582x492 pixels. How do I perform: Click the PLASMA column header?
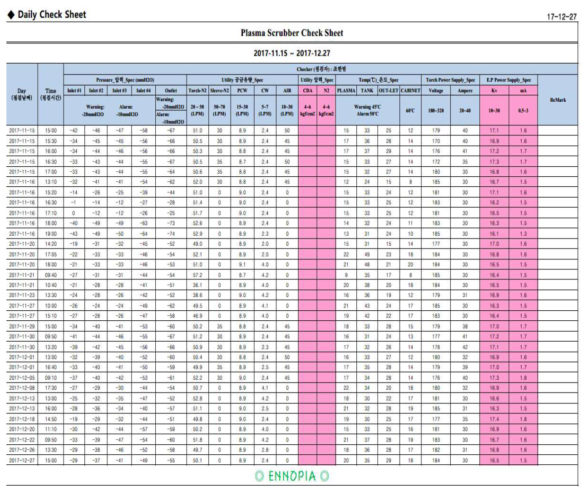tap(346, 90)
